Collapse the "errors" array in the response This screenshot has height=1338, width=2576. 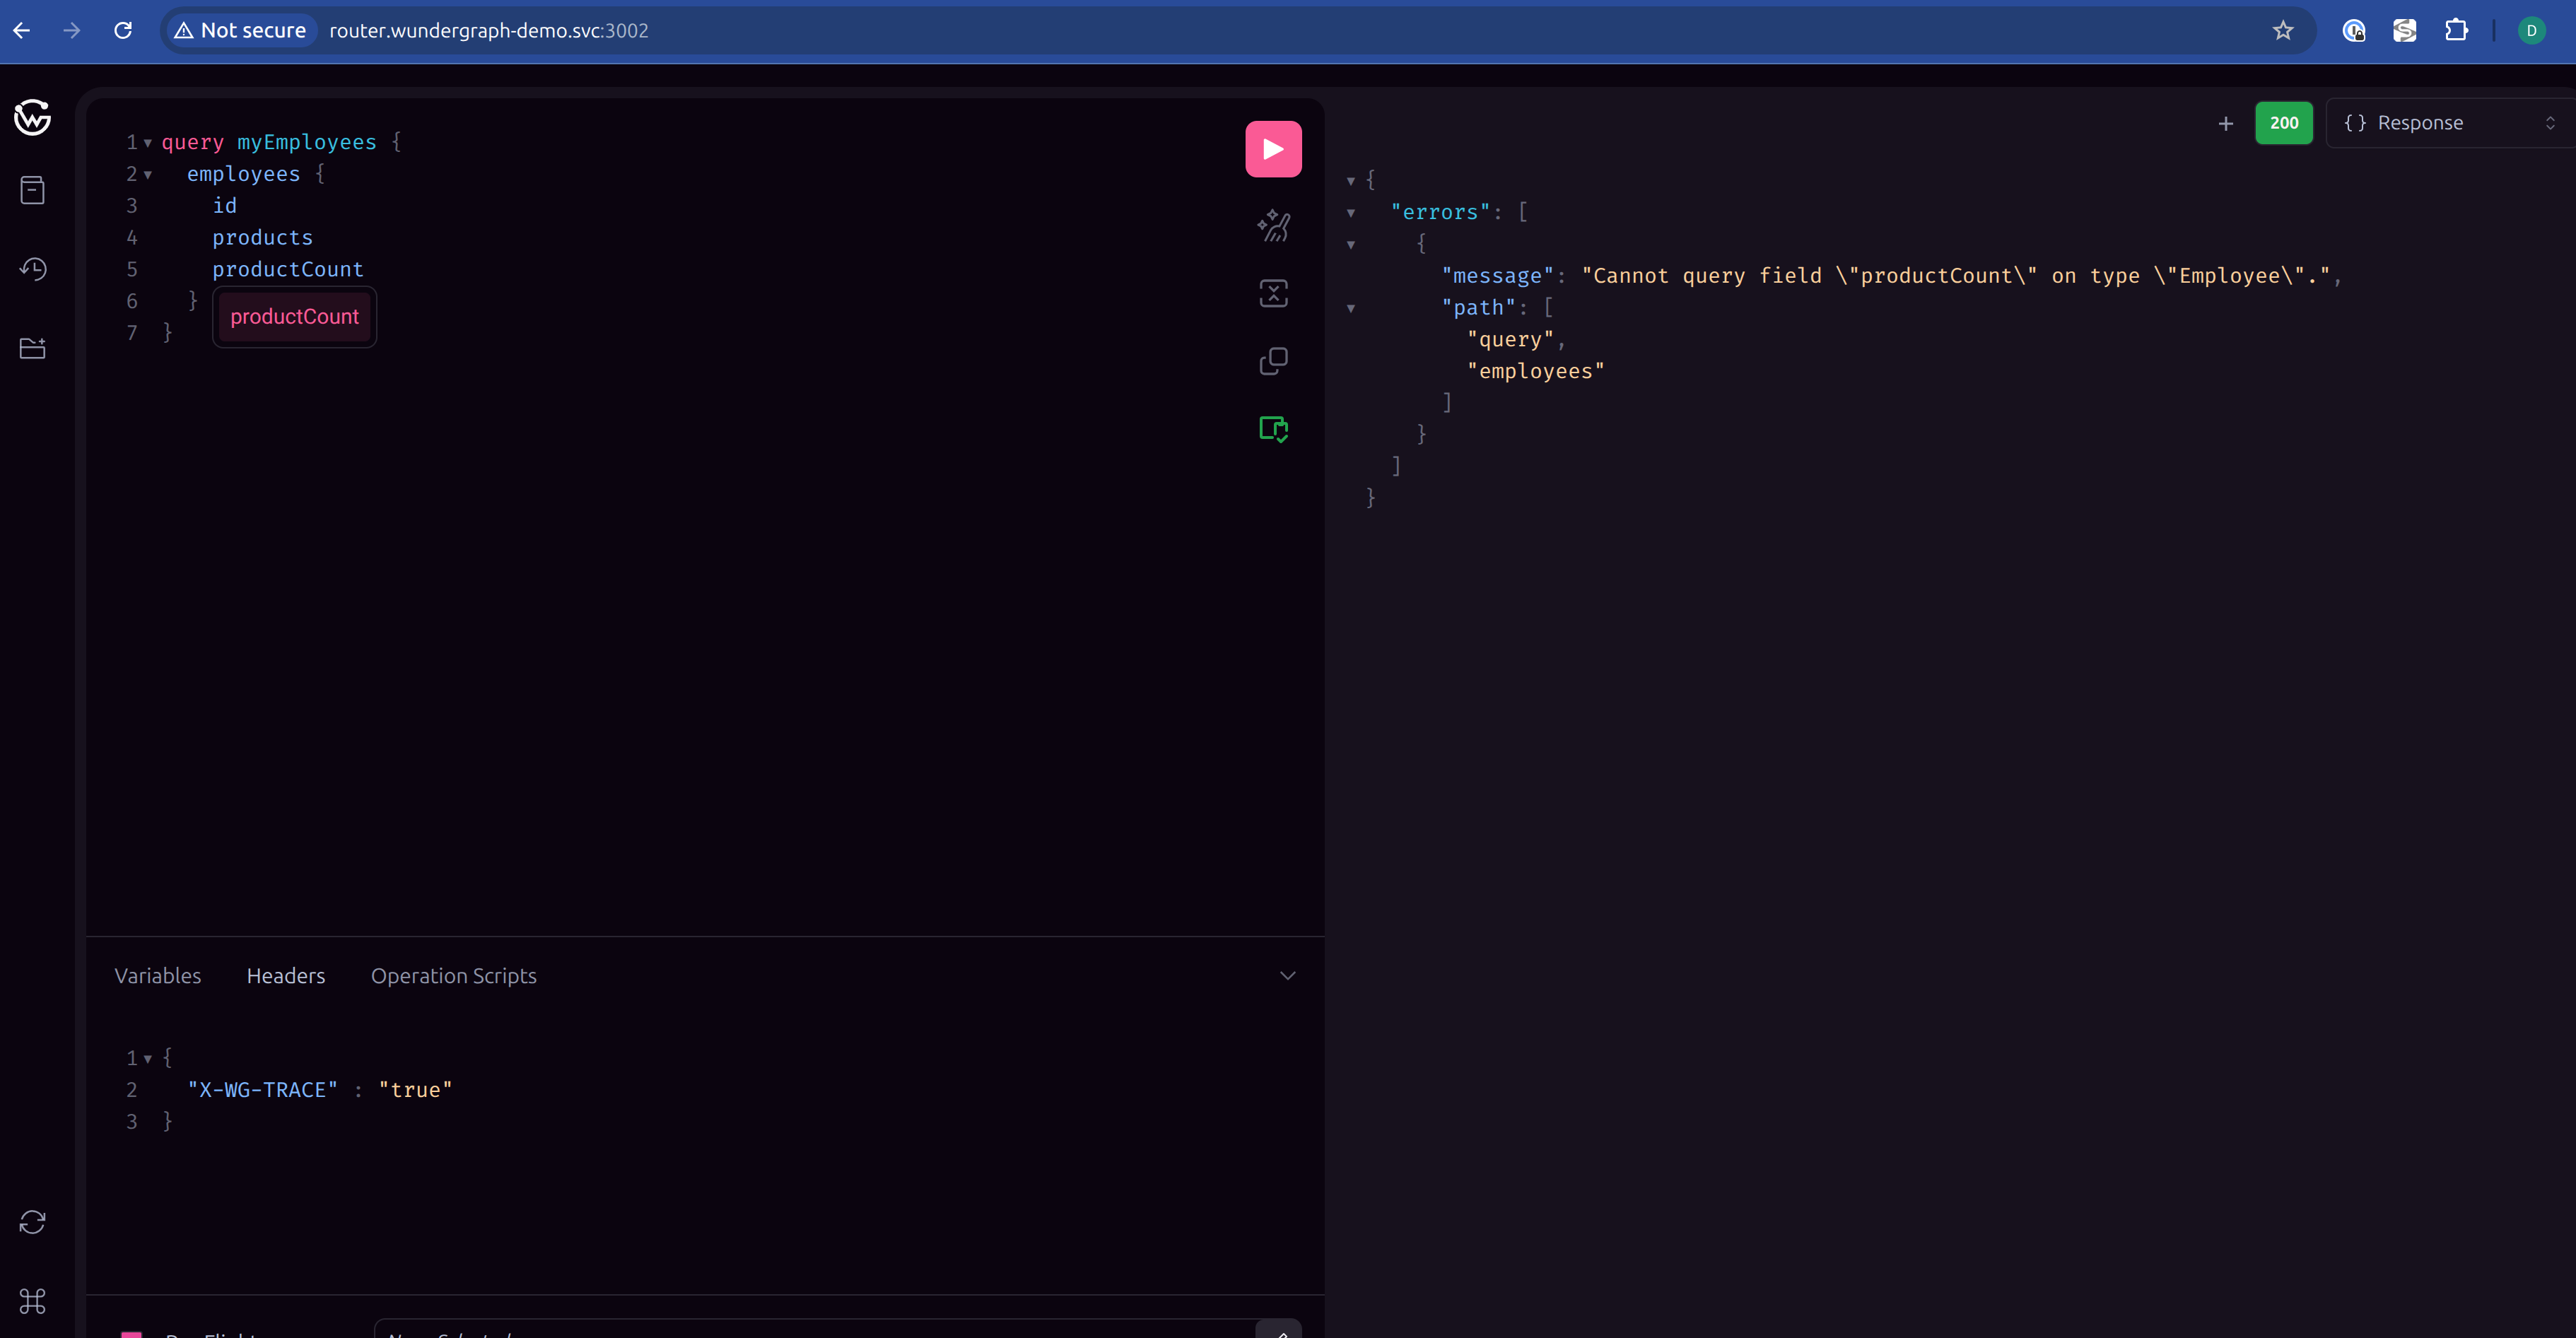(1350, 213)
